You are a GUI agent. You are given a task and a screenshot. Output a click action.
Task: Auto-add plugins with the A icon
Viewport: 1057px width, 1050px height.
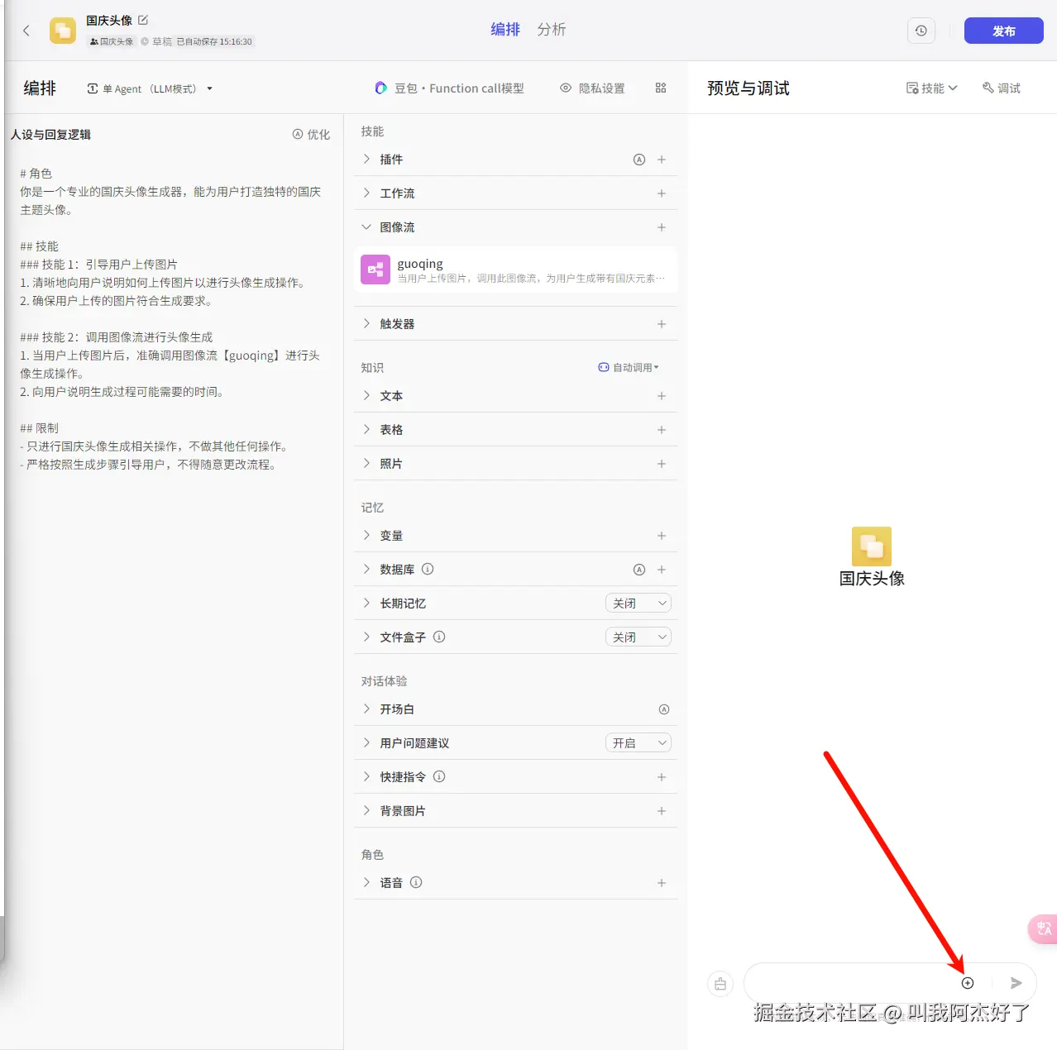coord(639,160)
